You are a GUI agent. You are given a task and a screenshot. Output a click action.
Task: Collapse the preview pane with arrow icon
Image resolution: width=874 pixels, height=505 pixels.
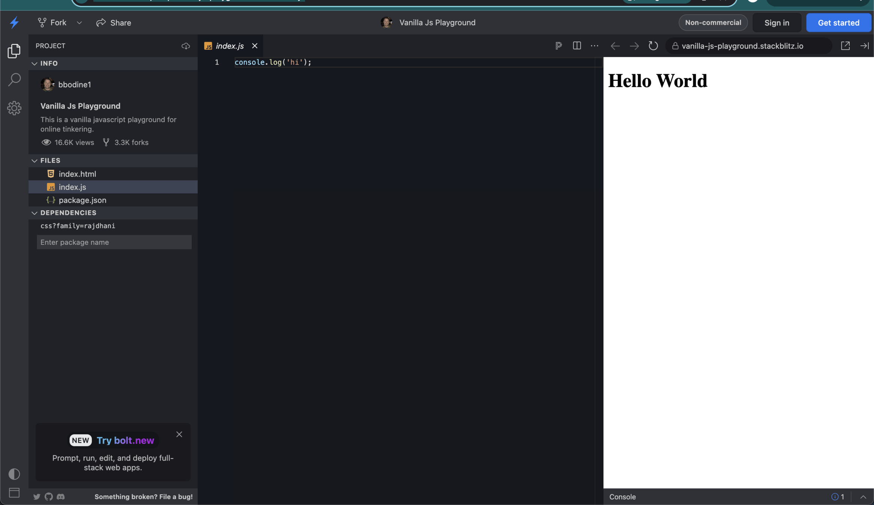click(864, 46)
